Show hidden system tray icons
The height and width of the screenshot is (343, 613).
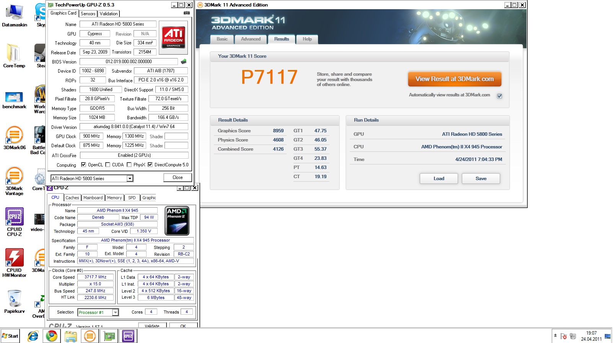555,336
